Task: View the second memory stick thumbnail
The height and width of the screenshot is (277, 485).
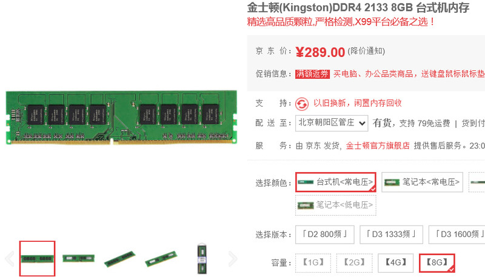Action: [x=78, y=258]
